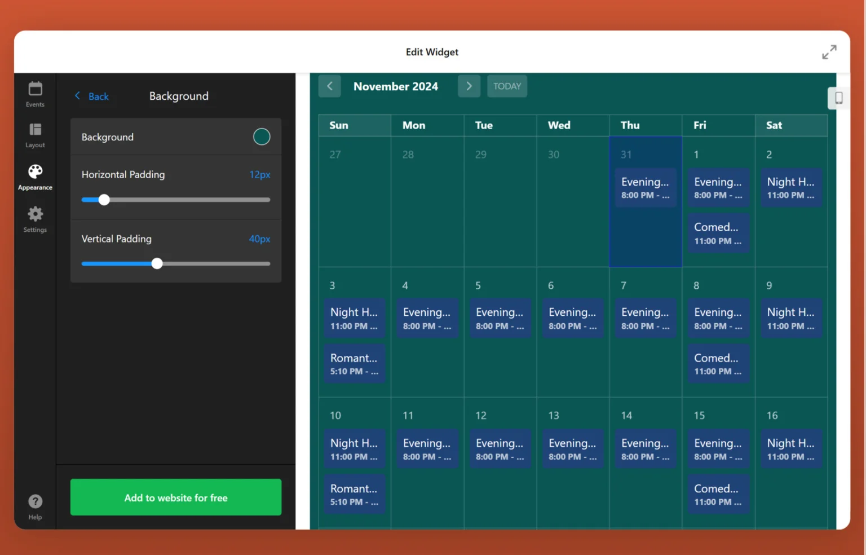
Task: Open Evening event on November 13
Action: tap(572, 449)
